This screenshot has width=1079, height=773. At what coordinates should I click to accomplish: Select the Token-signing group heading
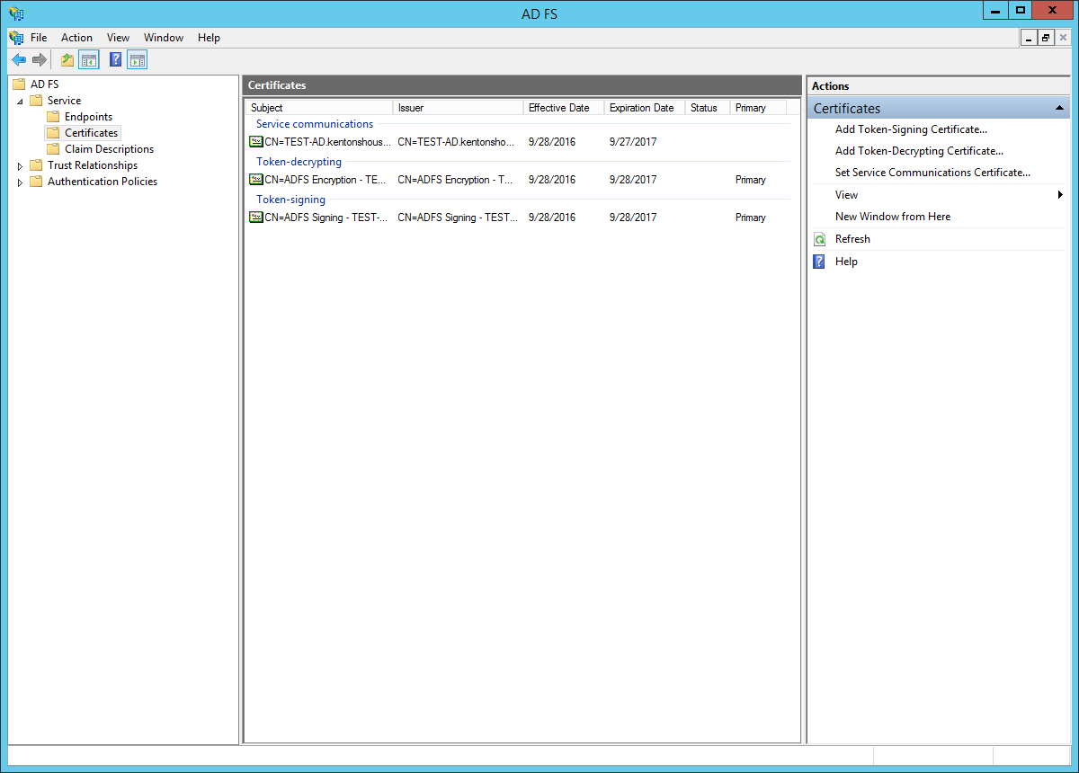[x=291, y=200]
